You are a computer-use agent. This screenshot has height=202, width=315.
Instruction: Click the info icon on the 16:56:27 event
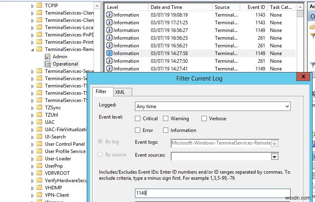pos(109,30)
